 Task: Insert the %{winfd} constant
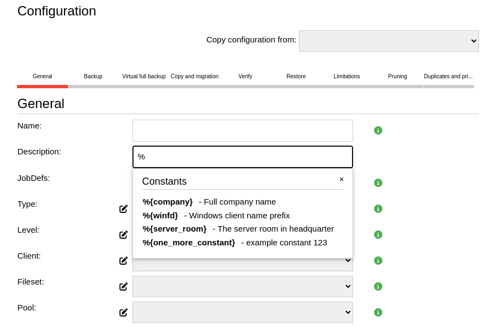[x=161, y=216]
